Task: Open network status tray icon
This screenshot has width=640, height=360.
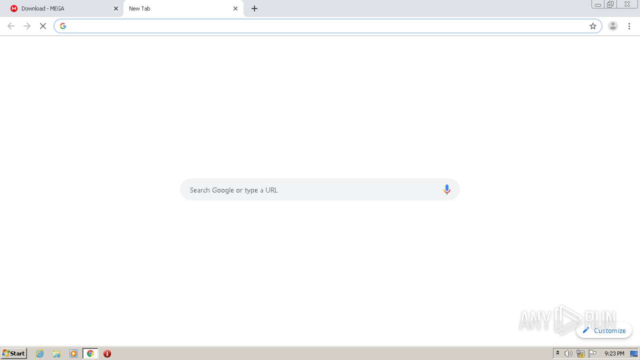Action: click(x=580, y=353)
